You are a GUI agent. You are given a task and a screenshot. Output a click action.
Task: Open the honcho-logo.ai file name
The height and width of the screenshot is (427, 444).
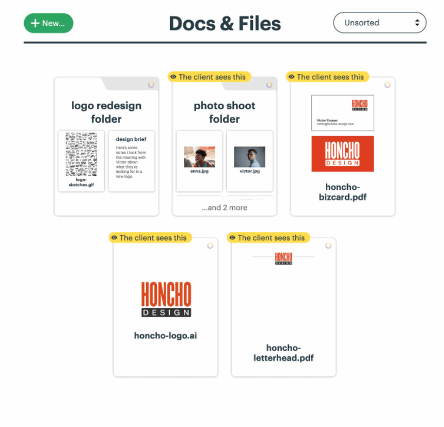pyautogui.click(x=165, y=335)
